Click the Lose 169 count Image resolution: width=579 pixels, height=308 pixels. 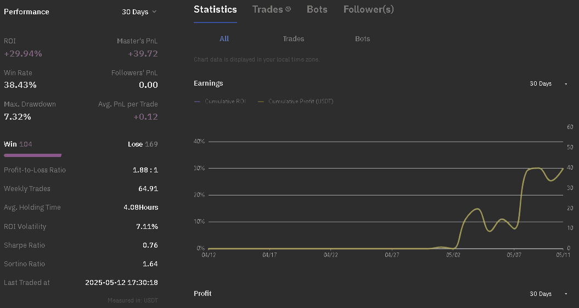[x=143, y=144]
